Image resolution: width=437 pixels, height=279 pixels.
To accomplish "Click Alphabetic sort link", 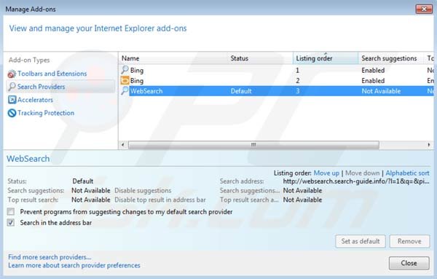I will pos(407,173).
